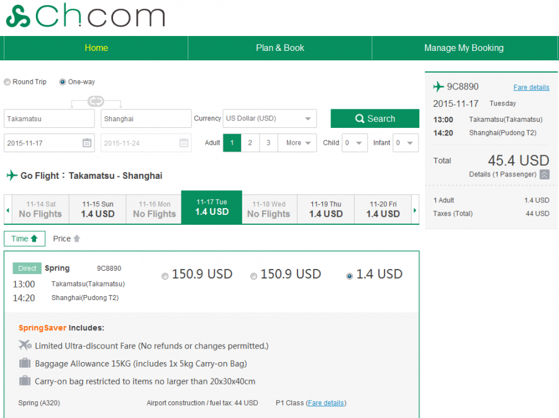
Task: Click the plane icon beside Go Flight
Action: coord(12,175)
